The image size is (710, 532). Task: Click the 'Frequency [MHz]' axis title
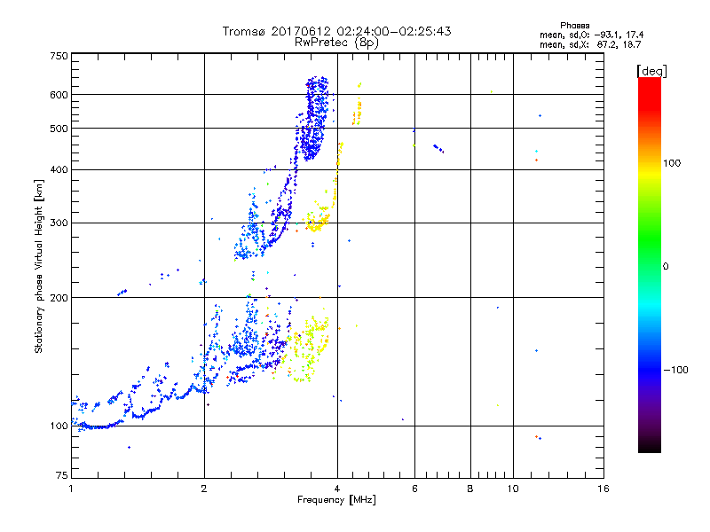click(x=336, y=500)
